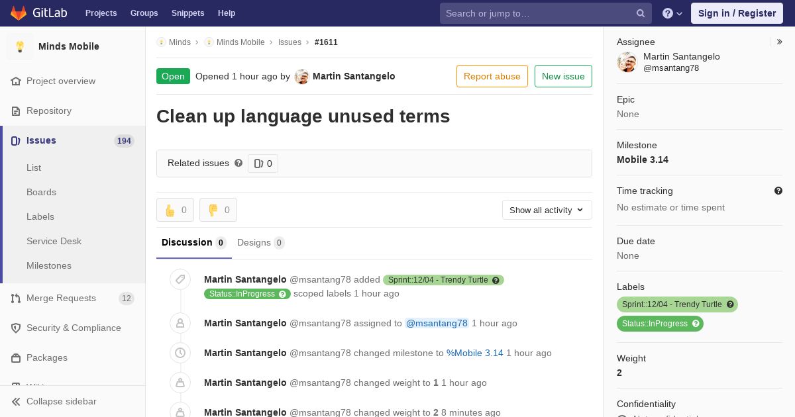795x417 pixels.
Task: Switch to the Designs tab
Action: [x=261, y=242]
